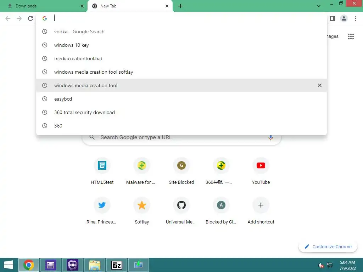This screenshot has width=363, height=272.
Task: Open the Blocked by Cl... shortcut
Action: pos(221,211)
